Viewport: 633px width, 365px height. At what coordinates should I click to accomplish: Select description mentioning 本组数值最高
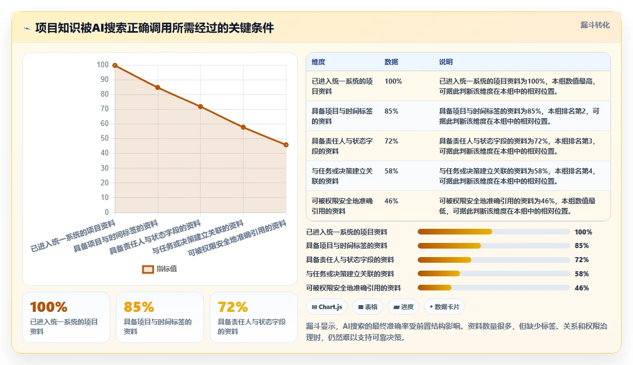coord(518,86)
